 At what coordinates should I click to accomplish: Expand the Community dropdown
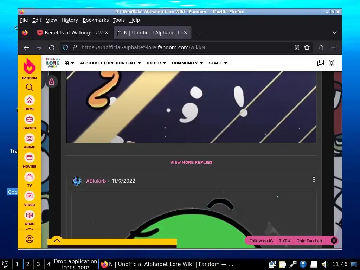pos(187,63)
